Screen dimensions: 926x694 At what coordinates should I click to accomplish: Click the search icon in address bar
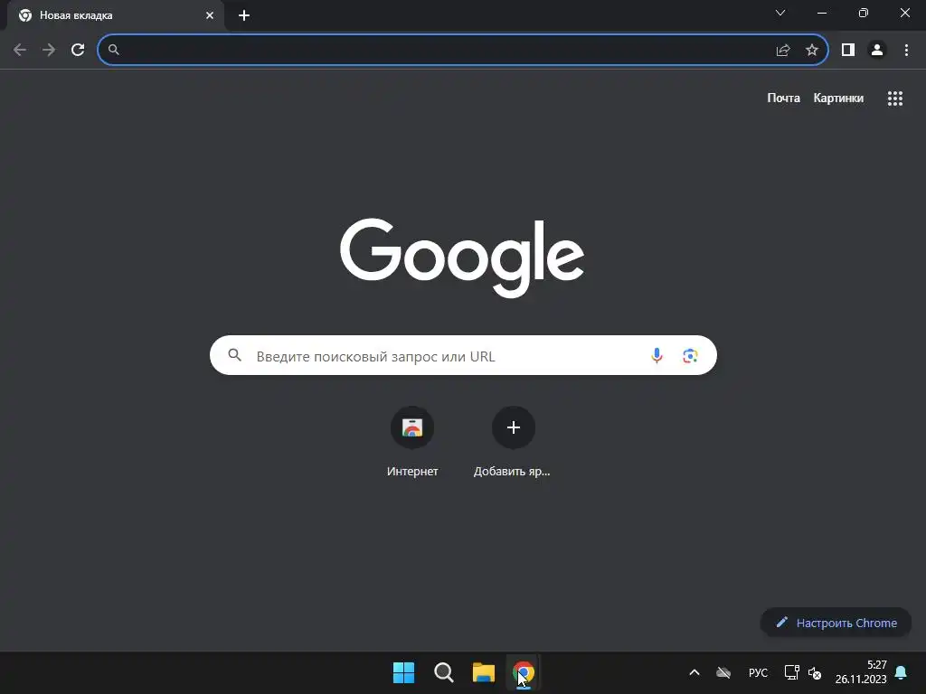pyautogui.click(x=114, y=50)
